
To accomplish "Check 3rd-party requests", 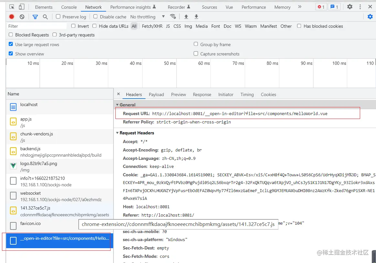I will pos(54,35).
